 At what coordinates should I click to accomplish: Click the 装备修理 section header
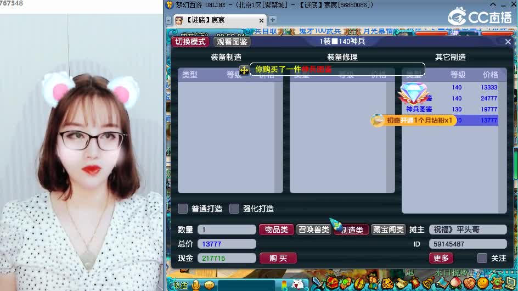[x=342, y=57]
